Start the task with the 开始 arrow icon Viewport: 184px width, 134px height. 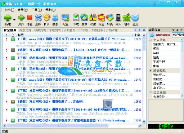(21, 18)
